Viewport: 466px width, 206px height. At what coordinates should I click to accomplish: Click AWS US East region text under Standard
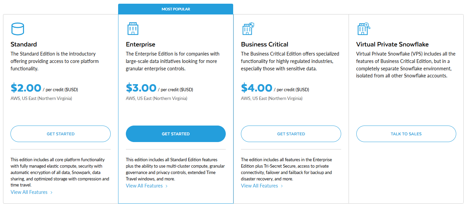pyautogui.click(x=41, y=98)
